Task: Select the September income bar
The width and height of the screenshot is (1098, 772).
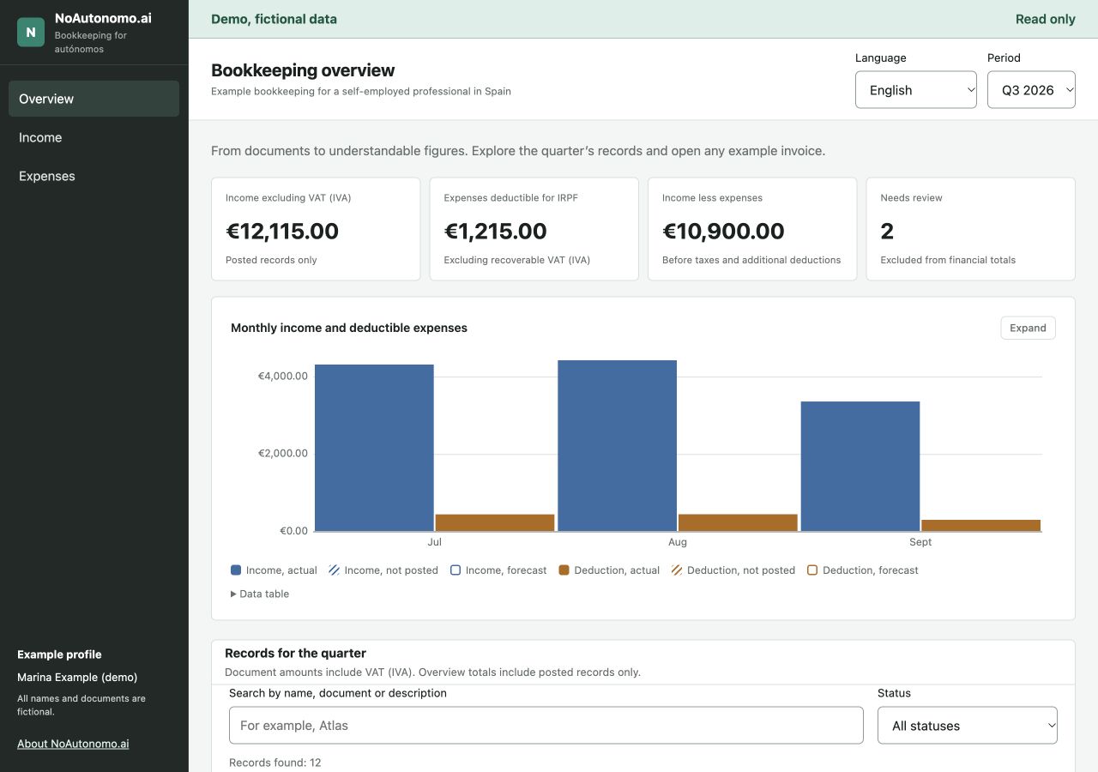Action: pos(860,467)
